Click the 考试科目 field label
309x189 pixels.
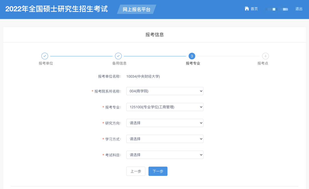coord(113,155)
